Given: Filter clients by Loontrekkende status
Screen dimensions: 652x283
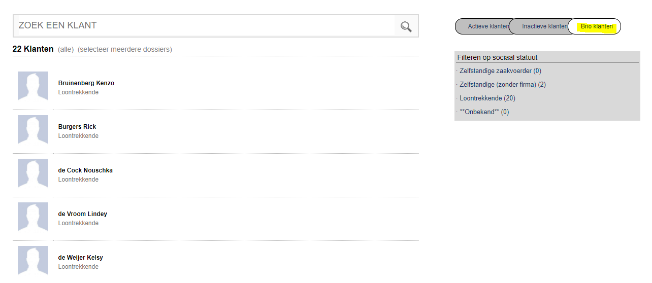Looking at the screenshot, I should pyautogui.click(x=487, y=98).
